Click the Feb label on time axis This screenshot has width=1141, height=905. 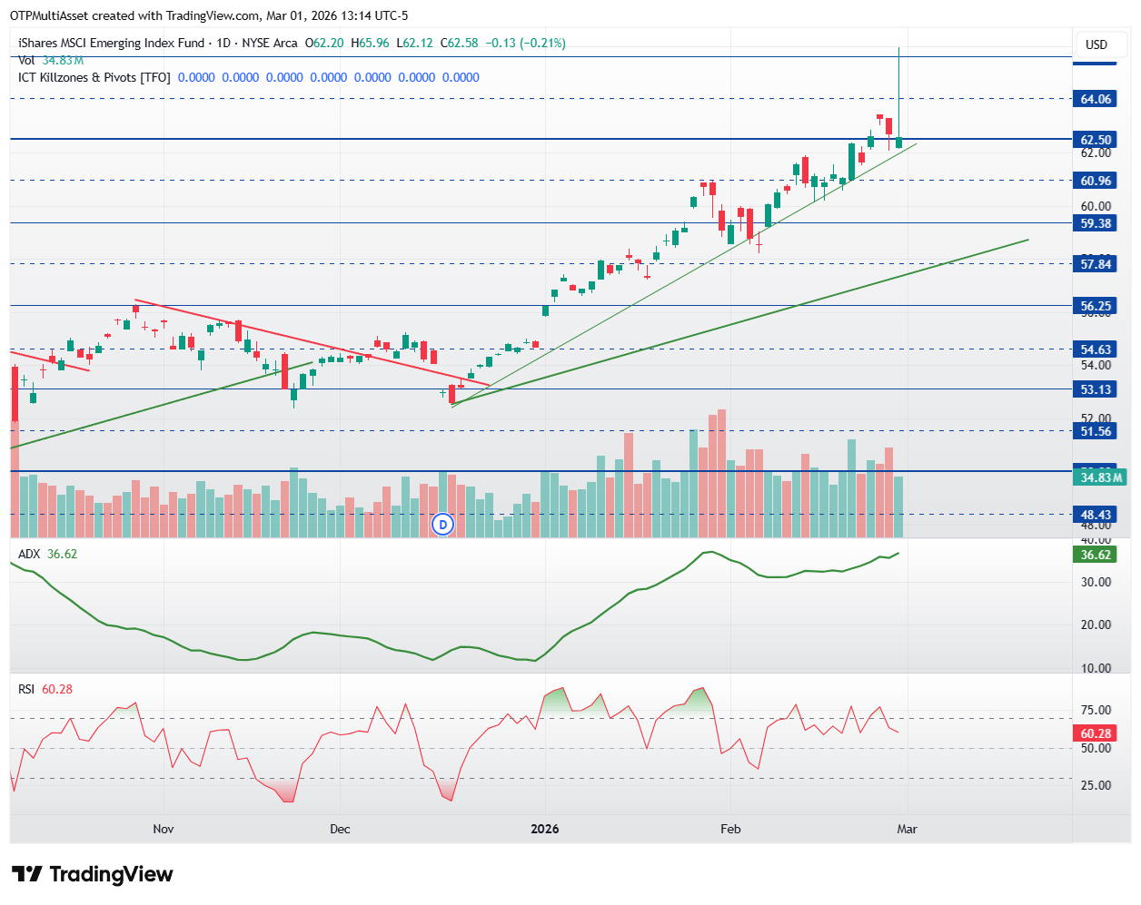(730, 829)
